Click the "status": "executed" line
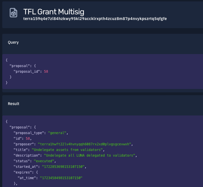Screen dimensions: 203x187 [35, 161]
